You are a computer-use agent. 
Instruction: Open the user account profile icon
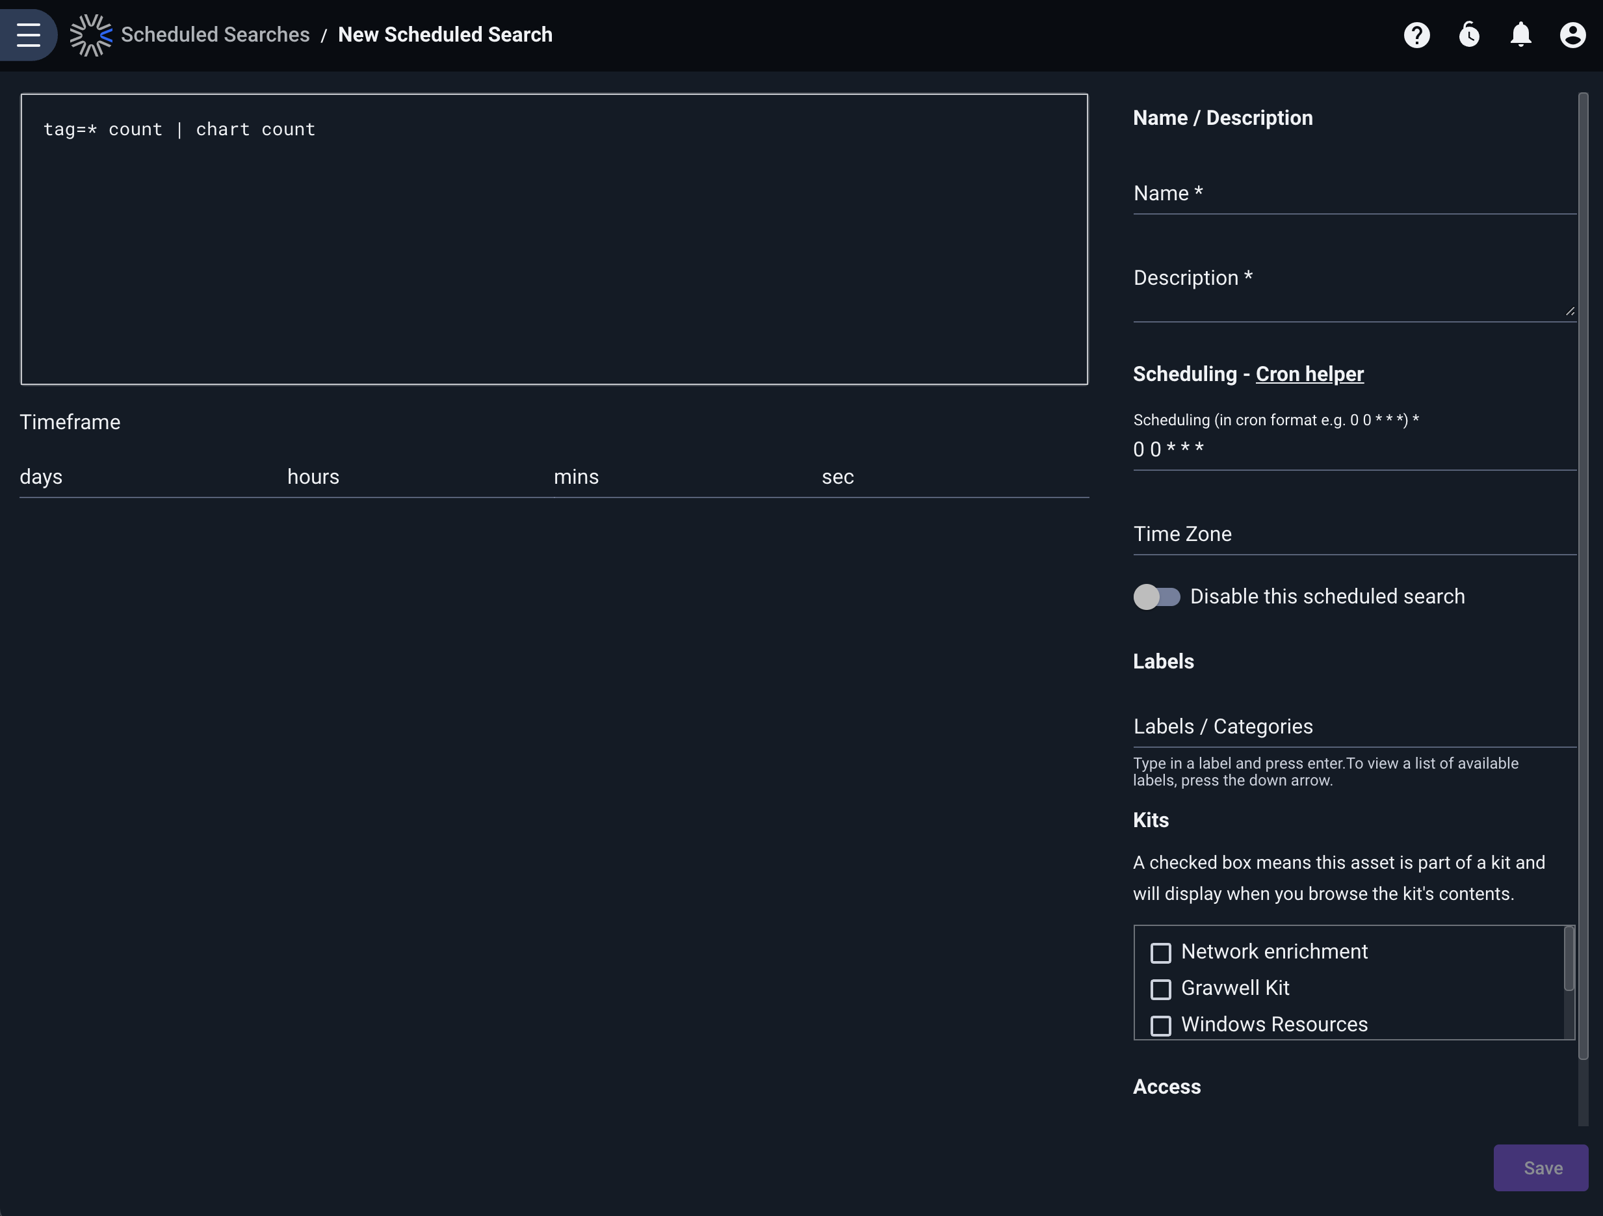(x=1572, y=35)
